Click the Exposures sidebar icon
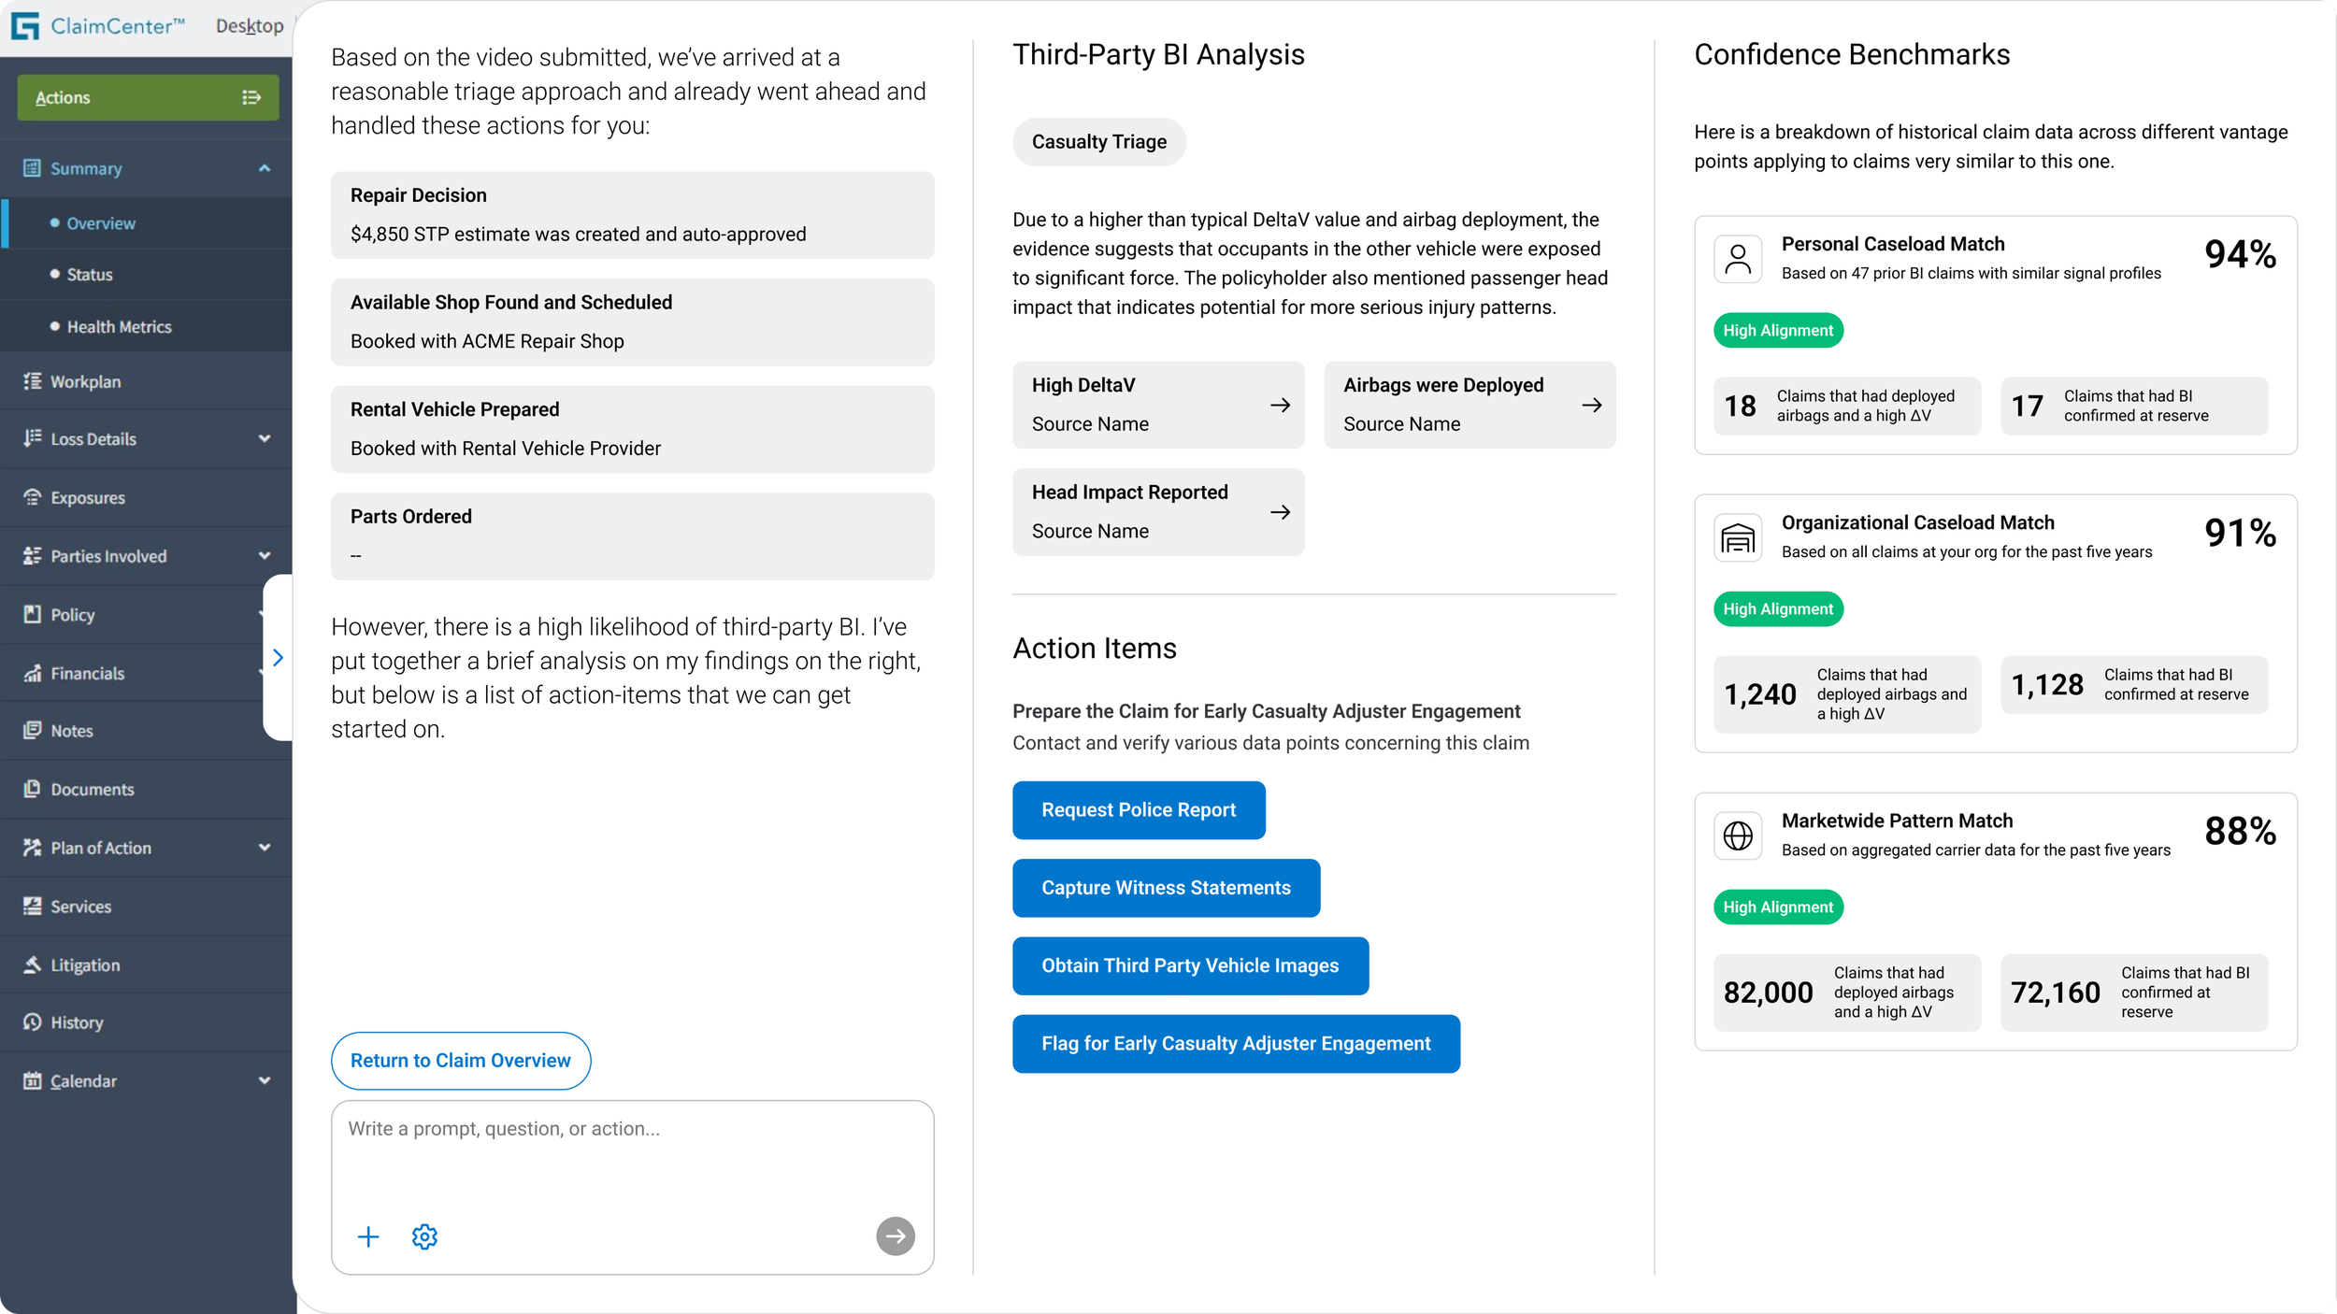This screenshot has width=2337, height=1314. click(32, 497)
